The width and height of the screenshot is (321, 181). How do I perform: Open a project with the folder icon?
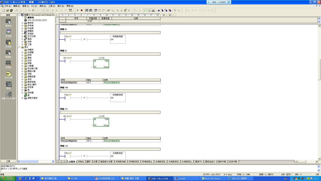(x=8, y=10)
